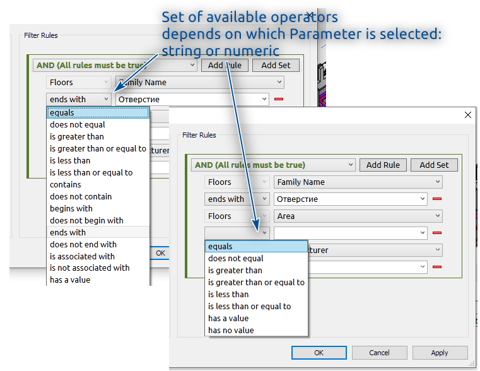Select the 'is not associated with' operator
The height and width of the screenshot is (371, 480).
(x=98, y=268)
